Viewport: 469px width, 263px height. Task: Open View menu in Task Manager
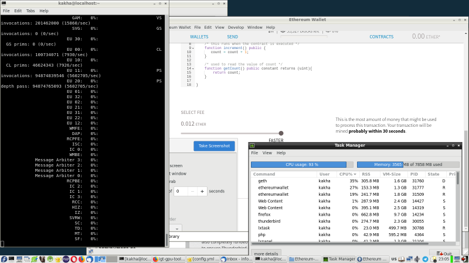point(267,153)
